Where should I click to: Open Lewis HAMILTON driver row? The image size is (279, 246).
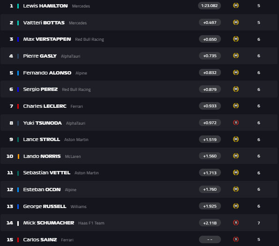(139, 6)
